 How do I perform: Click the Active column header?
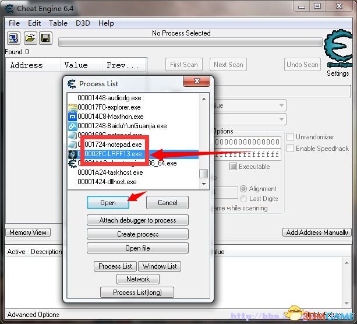16,252
